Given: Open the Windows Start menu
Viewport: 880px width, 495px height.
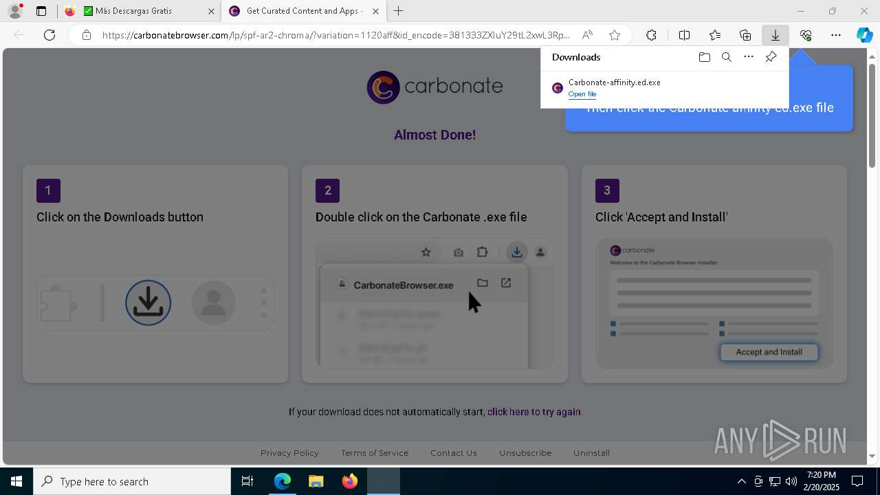Looking at the screenshot, I should pyautogui.click(x=16, y=481).
